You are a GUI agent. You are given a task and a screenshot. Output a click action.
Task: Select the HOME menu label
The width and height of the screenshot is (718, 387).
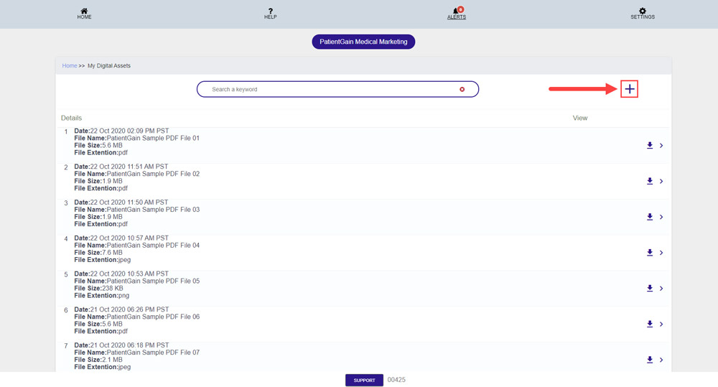coord(84,17)
